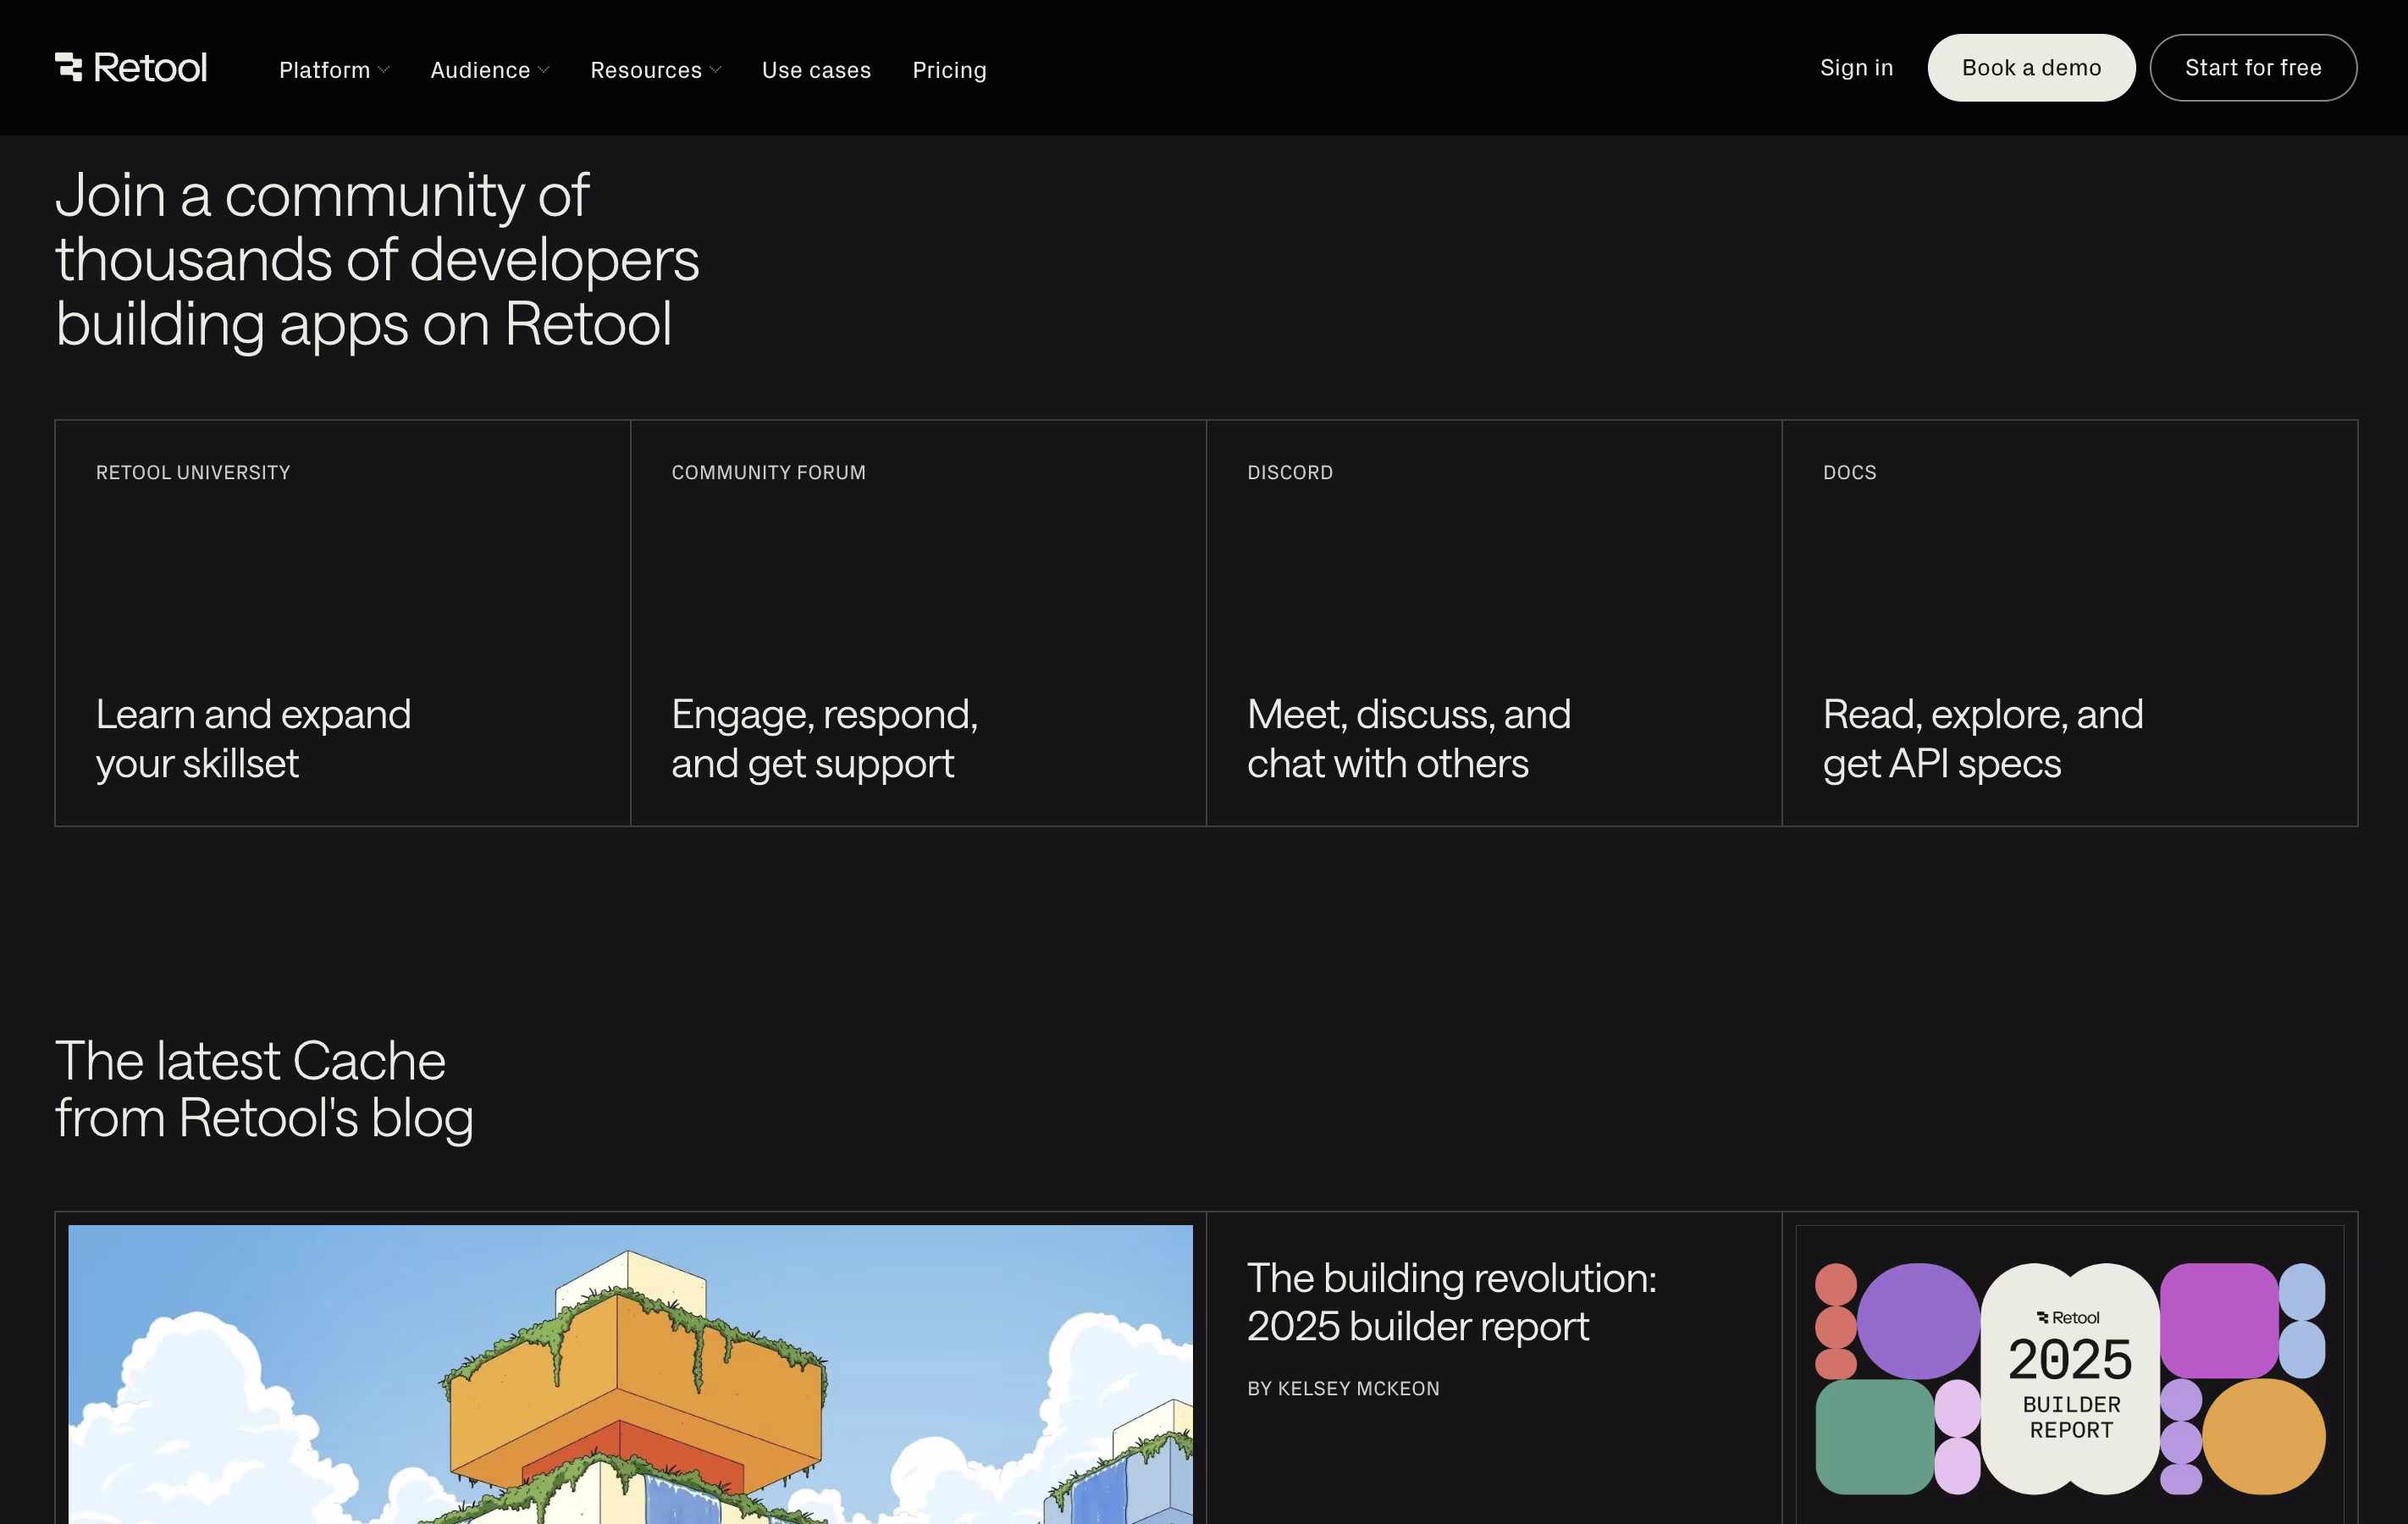Open the floating buildings blog illustration
The width and height of the screenshot is (2408, 1524).
click(630, 1375)
